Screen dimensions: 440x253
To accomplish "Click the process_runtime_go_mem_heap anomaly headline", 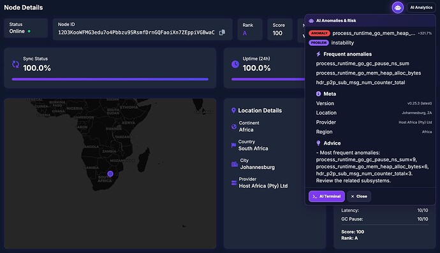I will (x=374, y=33).
